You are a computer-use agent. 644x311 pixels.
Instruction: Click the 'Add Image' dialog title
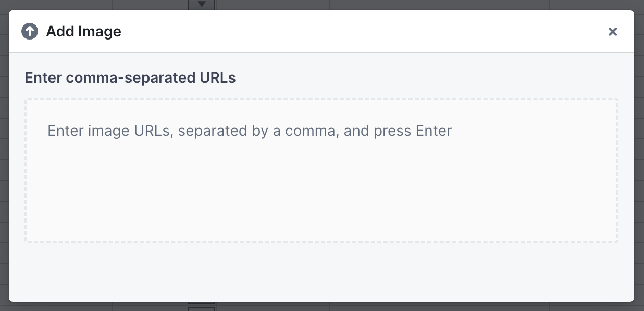pos(83,31)
